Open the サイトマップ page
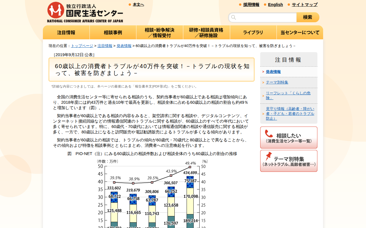366x228 pixels. (x=304, y=5)
